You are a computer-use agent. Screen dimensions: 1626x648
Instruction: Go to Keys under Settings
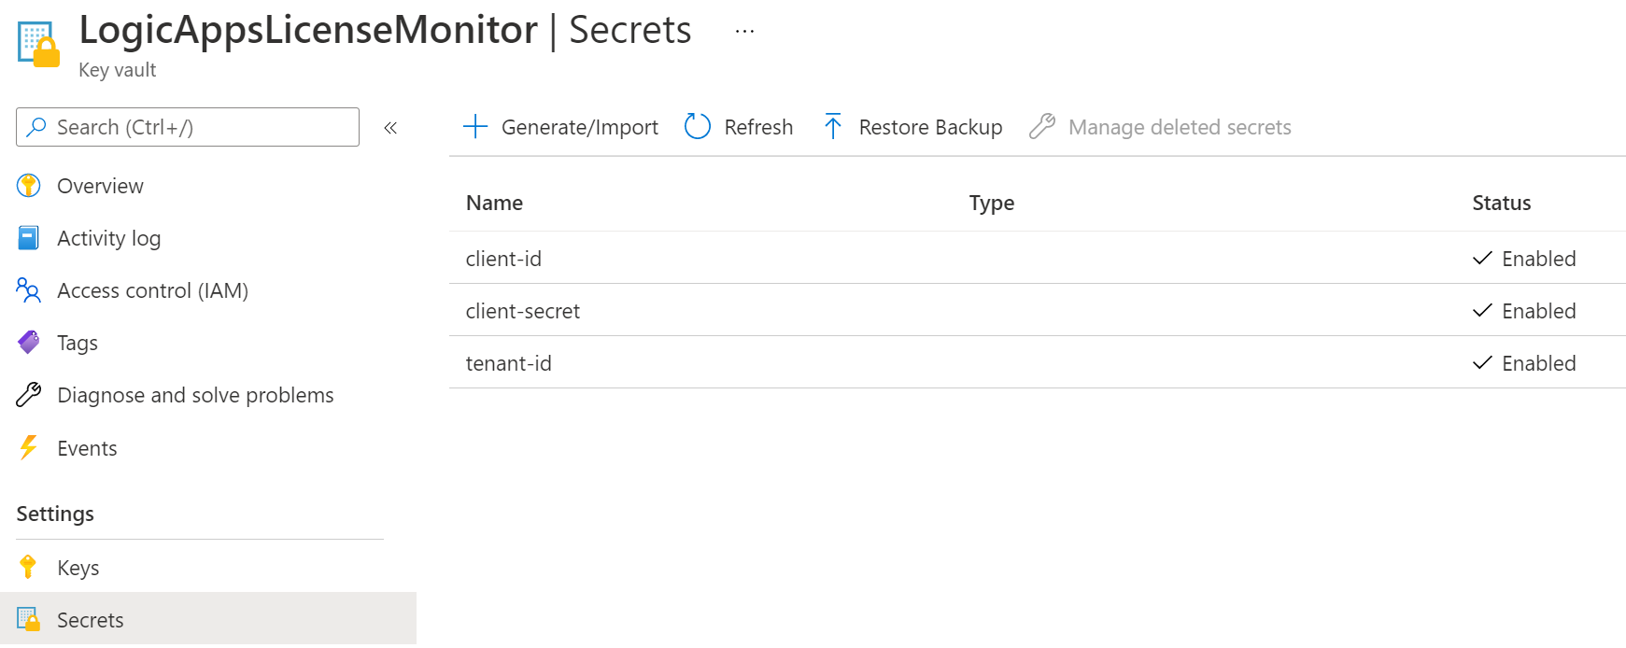pos(78,568)
